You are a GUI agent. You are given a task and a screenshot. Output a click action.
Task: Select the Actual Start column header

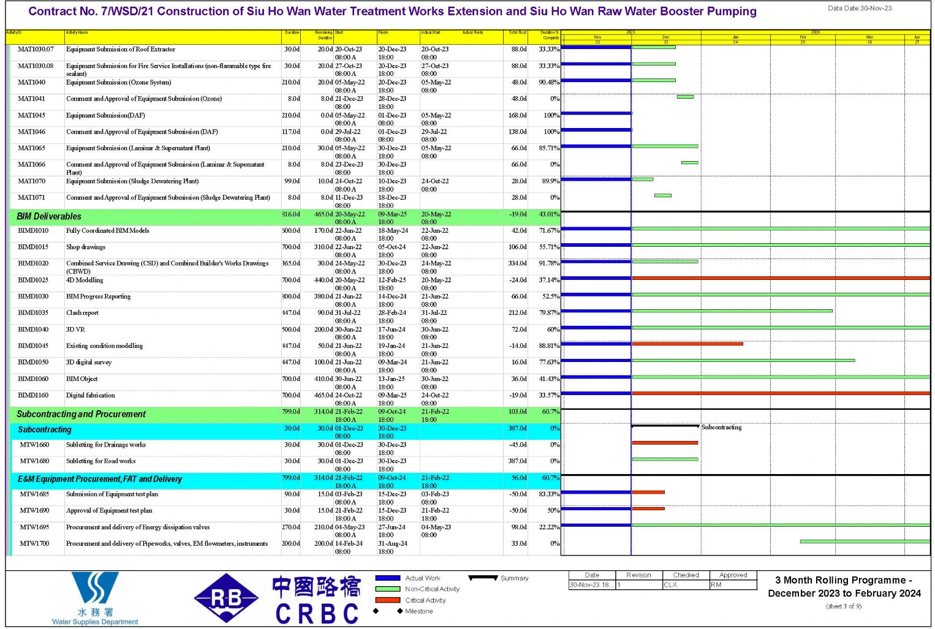tap(441, 37)
